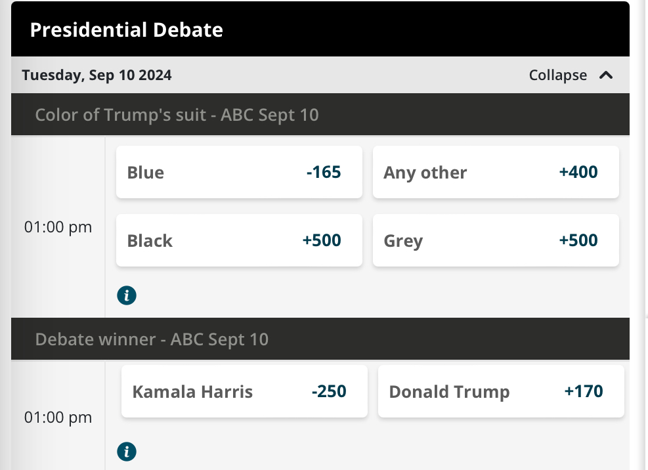The image size is (648, 470).
Task: Bet on Kamala Harris as debate winner
Action: (x=244, y=391)
